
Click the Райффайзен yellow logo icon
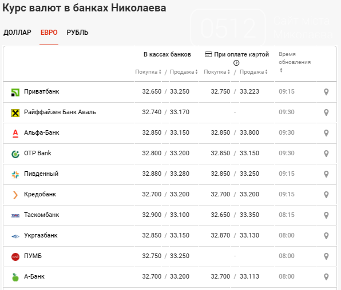click(x=15, y=113)
